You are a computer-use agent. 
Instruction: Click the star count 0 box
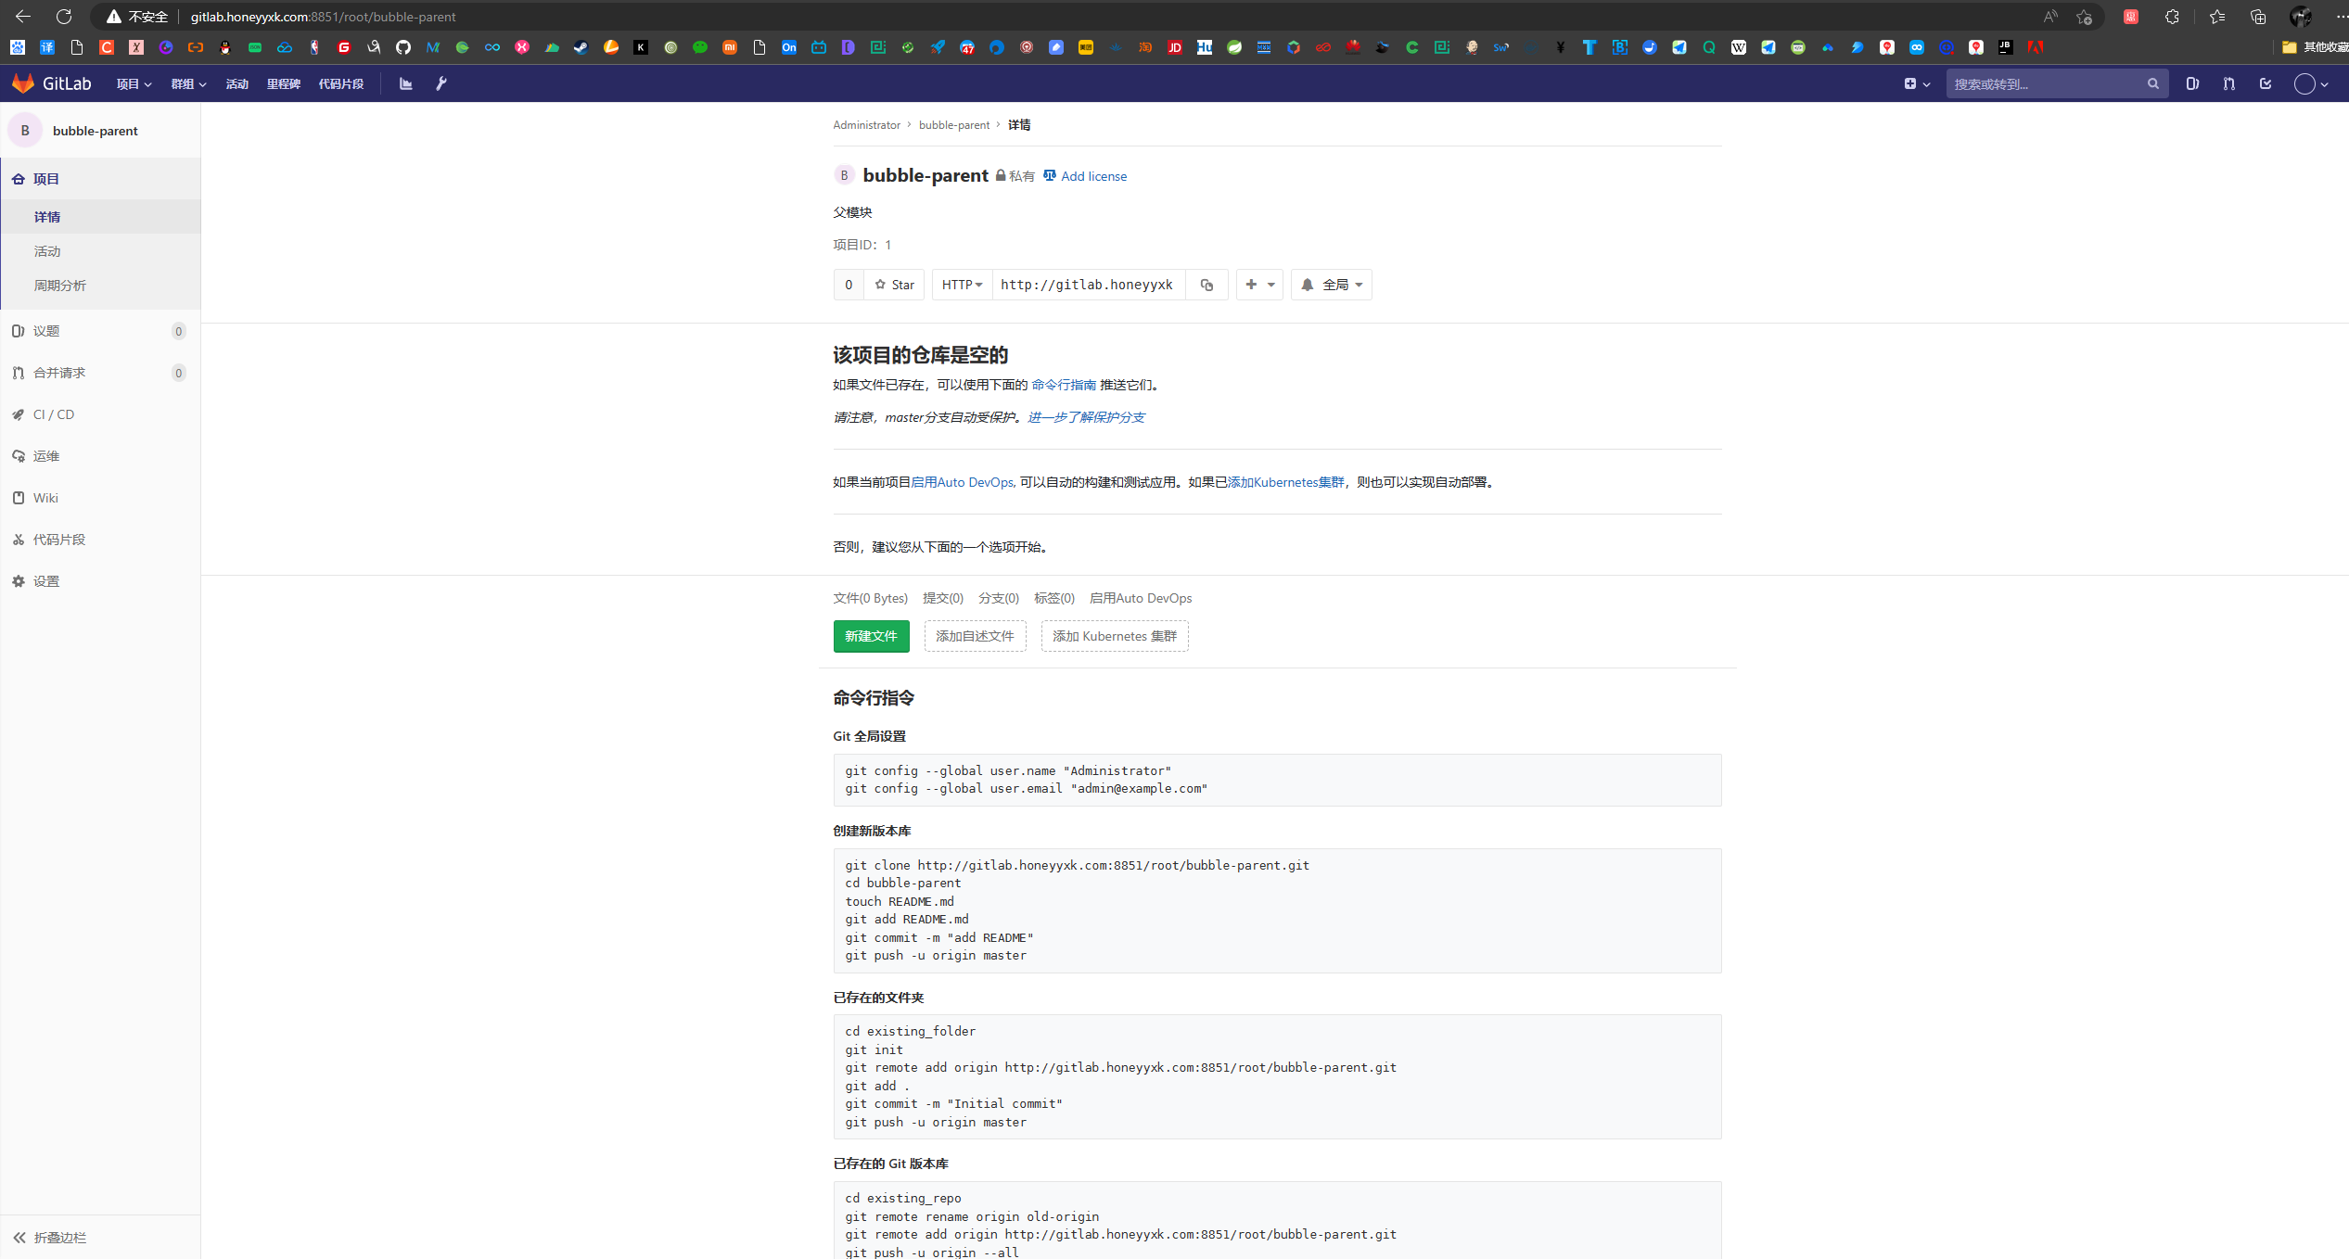849,285
